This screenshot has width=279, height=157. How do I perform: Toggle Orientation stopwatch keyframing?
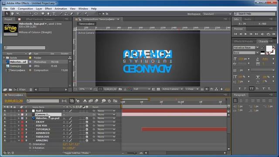30,144
